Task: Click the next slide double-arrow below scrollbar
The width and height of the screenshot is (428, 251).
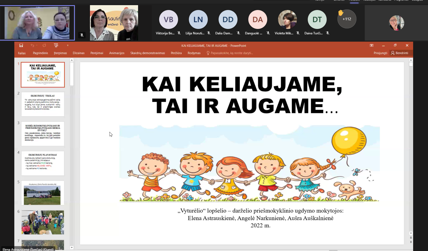Action: 411,242
